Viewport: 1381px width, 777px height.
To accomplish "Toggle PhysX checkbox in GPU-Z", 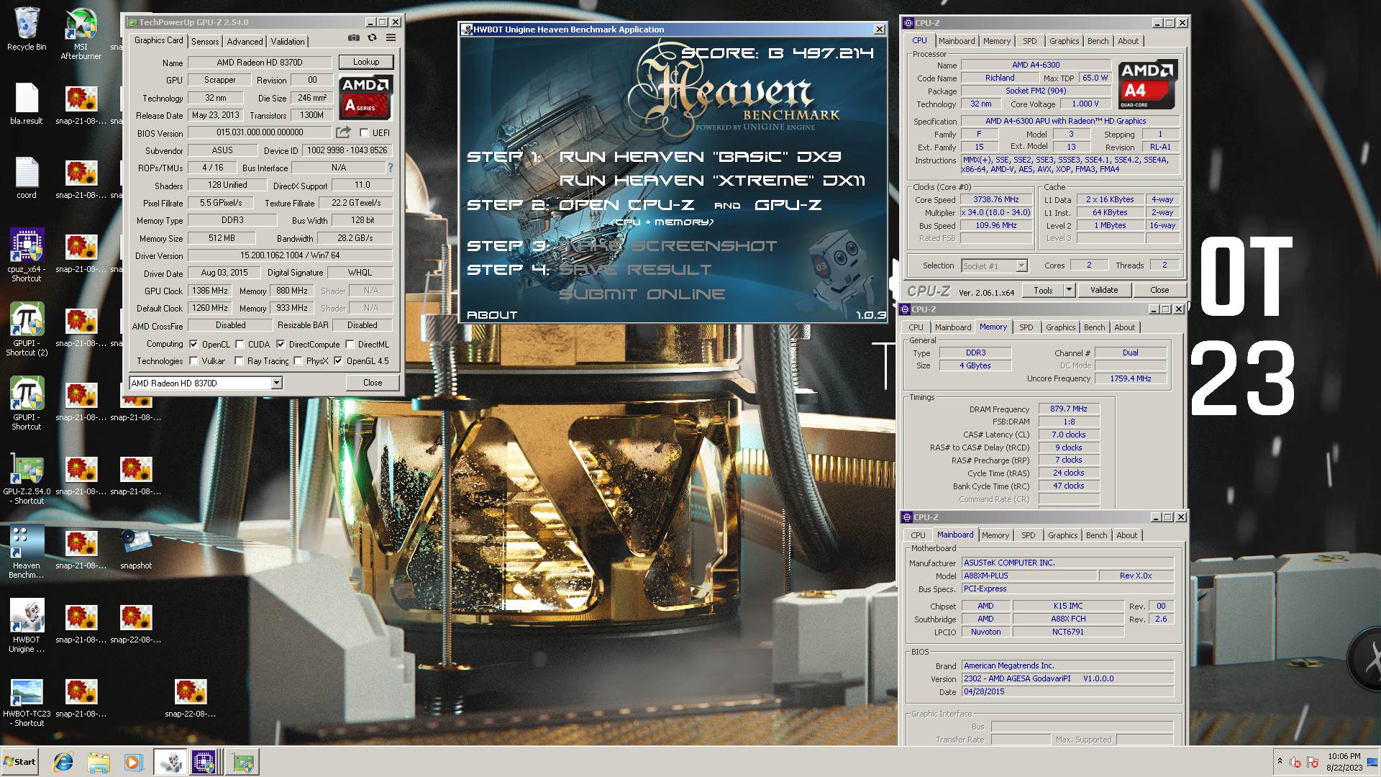I will tap(298, 361).
